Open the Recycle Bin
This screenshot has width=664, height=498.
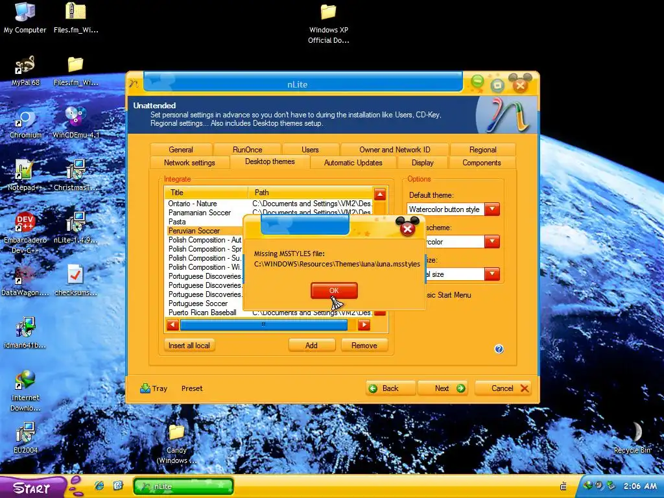[x=632, y=438]
